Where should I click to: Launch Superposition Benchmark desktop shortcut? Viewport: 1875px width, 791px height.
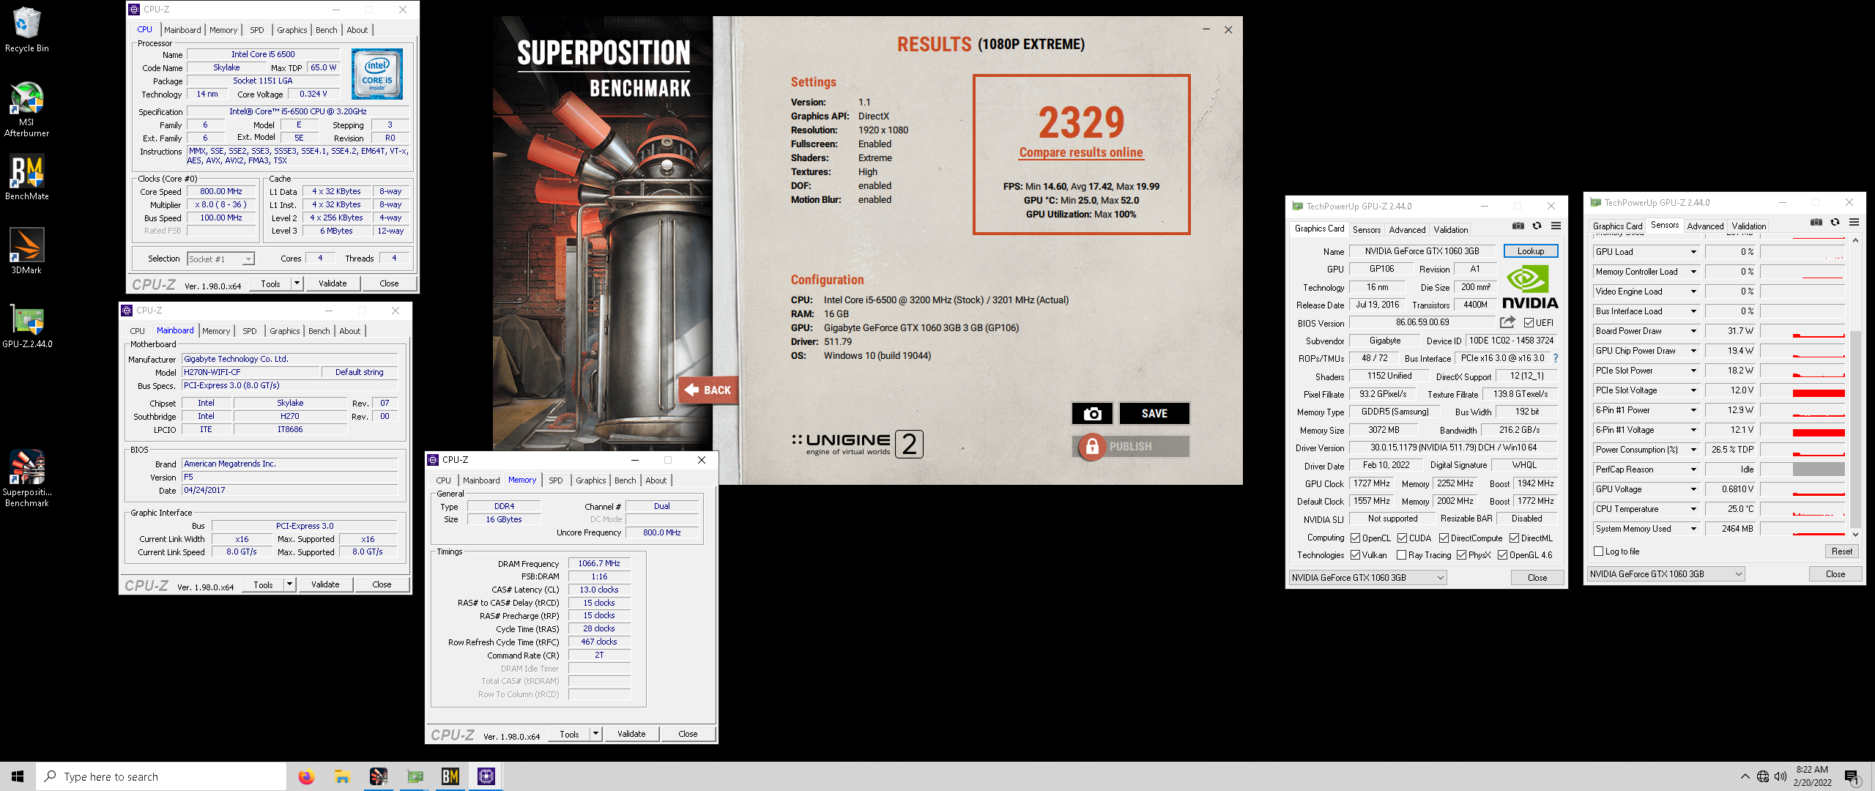tap(26, 478)
